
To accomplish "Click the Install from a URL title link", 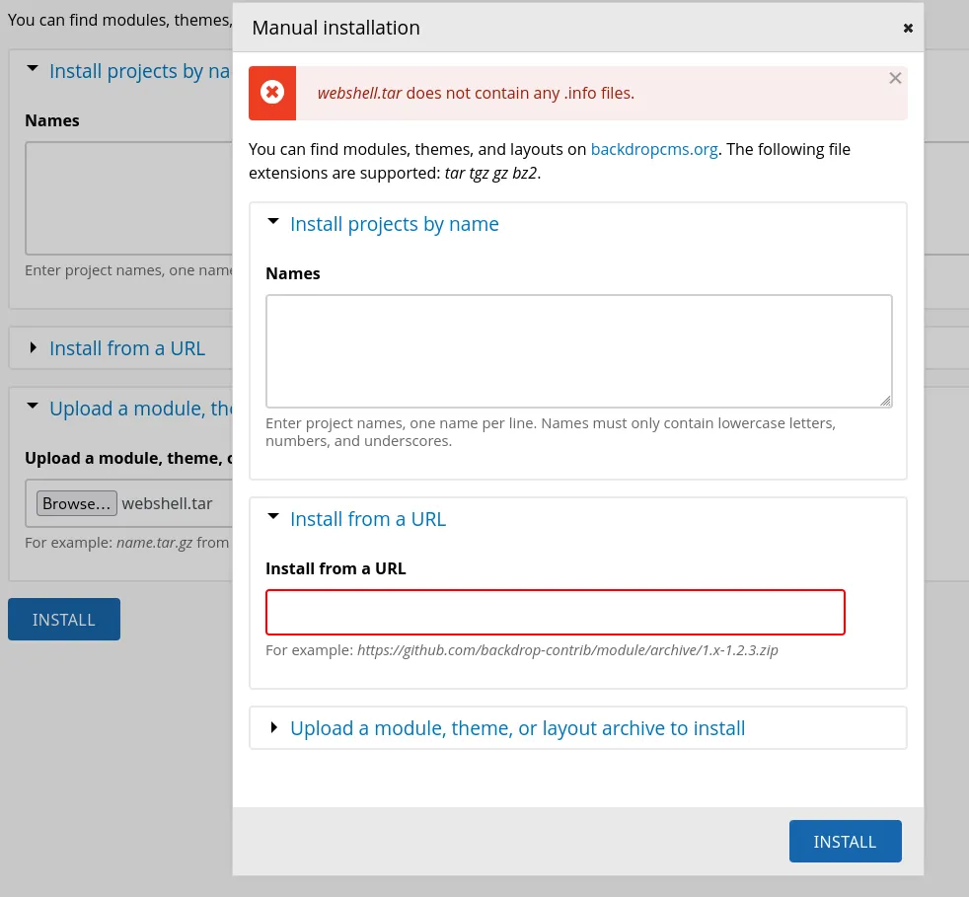I will click(367, 519).
